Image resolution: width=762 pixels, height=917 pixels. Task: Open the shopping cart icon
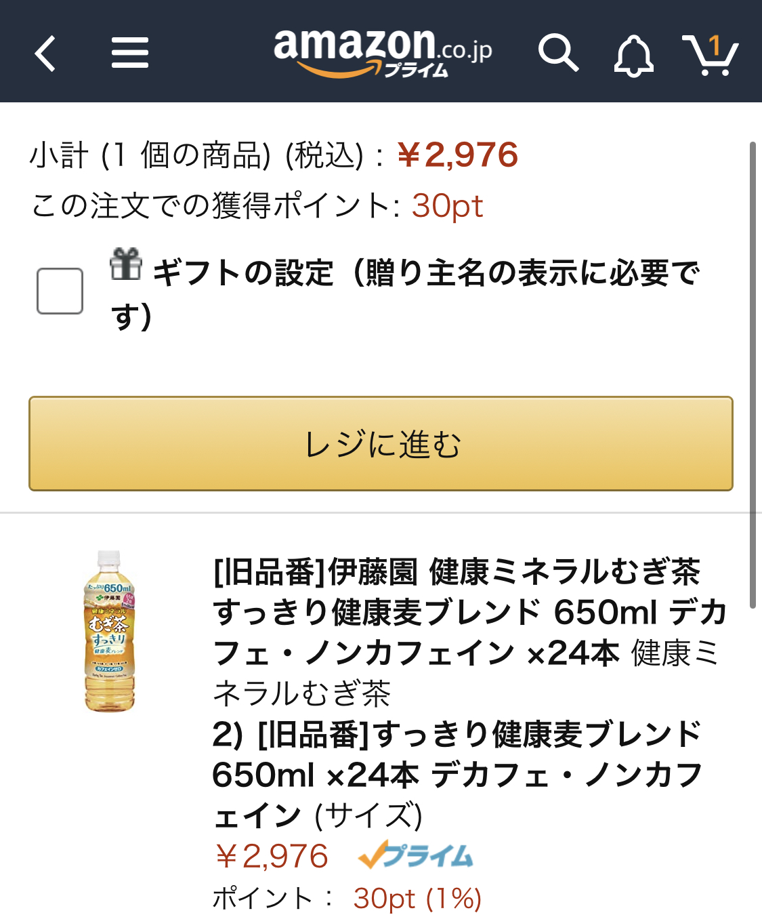710,54
